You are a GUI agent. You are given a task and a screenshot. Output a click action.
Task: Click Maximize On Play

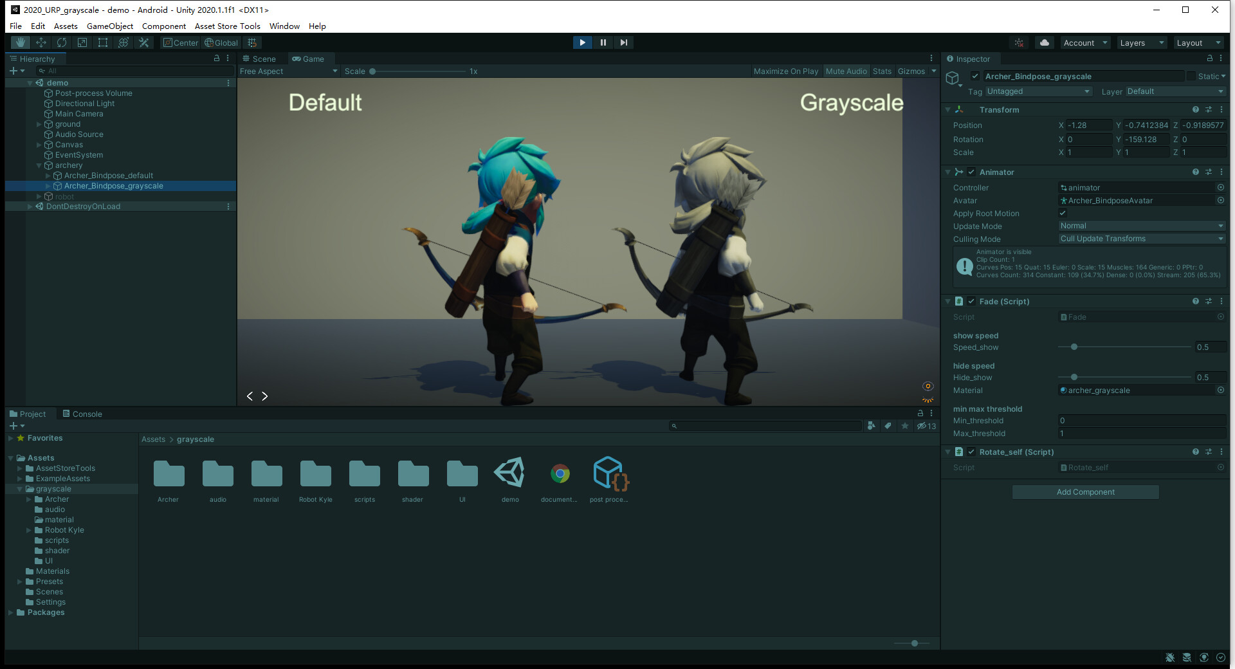point(785,71)
